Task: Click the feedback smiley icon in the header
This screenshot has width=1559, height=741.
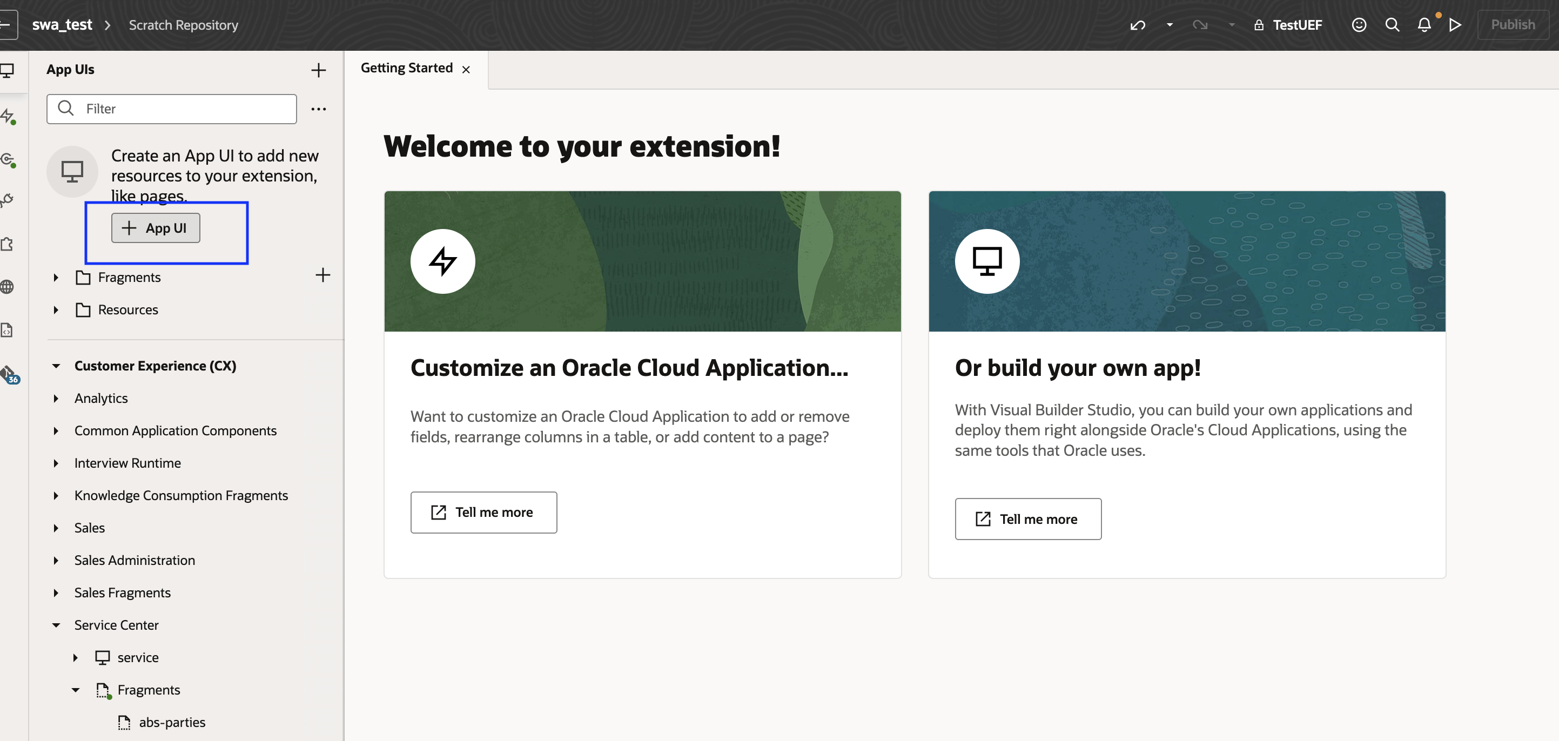Action: tap(1359, 25)
